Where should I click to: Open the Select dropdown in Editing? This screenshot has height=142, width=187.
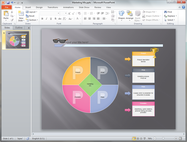click(x=170, y=20)
